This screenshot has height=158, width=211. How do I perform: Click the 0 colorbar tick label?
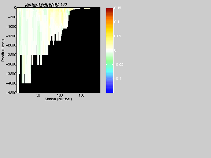[x=115, y=50]
